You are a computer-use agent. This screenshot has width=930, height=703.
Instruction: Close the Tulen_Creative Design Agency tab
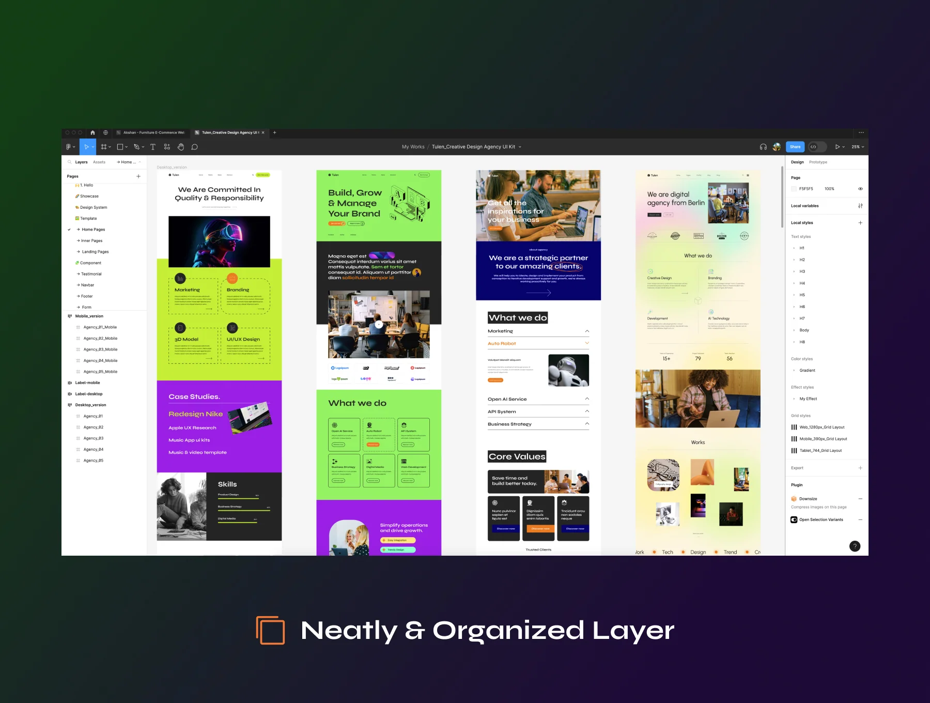[263, 132]
